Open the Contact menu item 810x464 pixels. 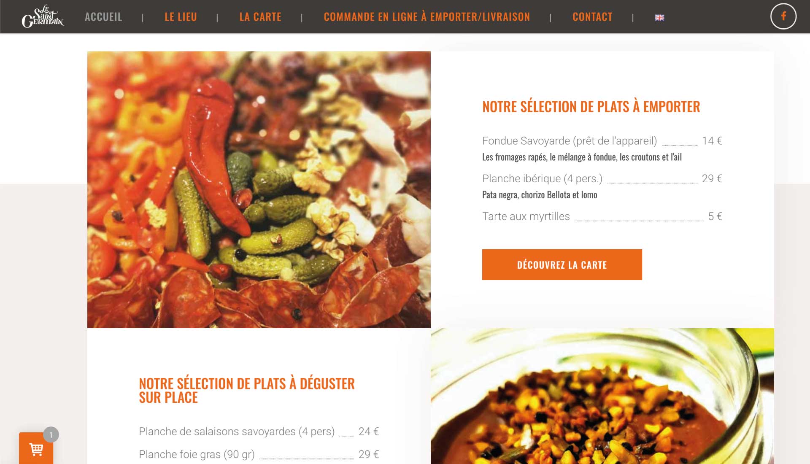(x=592, y=17)
